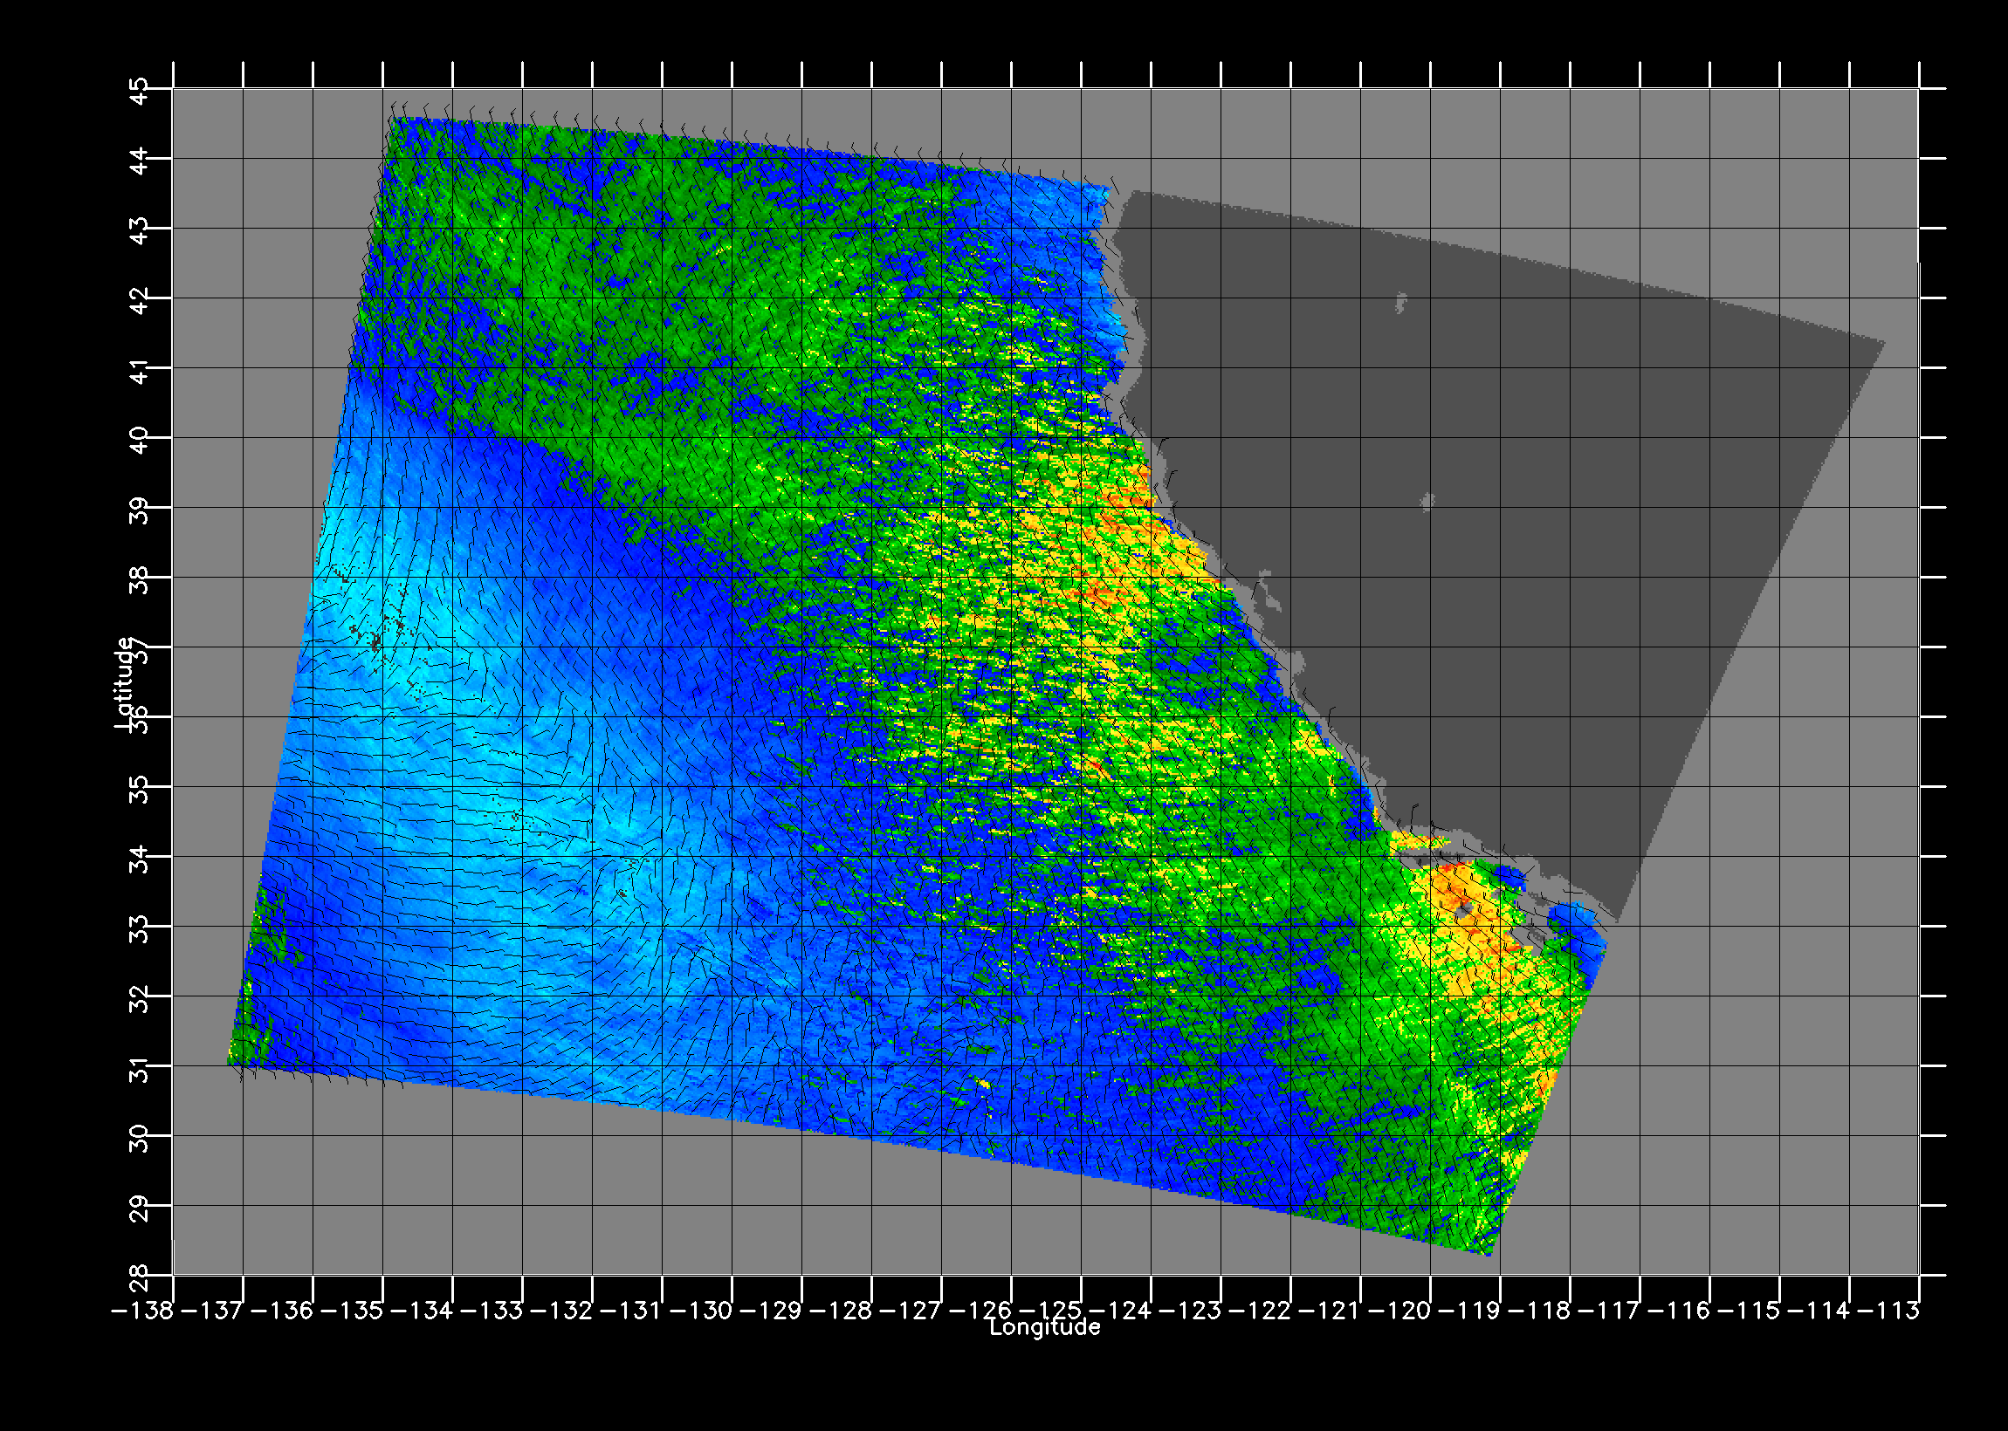Select the -119 longitude tick label
This screenshot has width=2008, height=1431.
pos(1469,1311)
